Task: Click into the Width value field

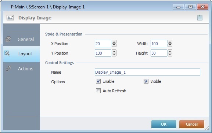Action: pyautogui.click(x=159, y=44)
